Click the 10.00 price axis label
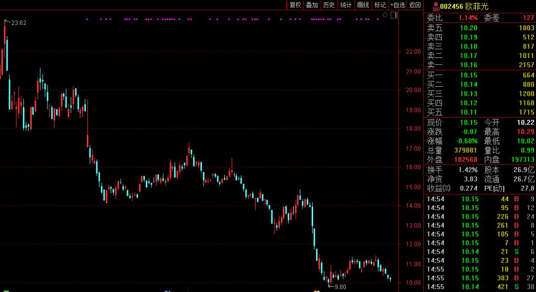 (x=413, y=283)
